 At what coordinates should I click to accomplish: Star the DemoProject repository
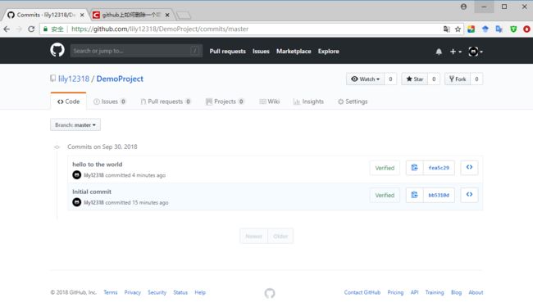pyautogui.click(x=415, y=79)
